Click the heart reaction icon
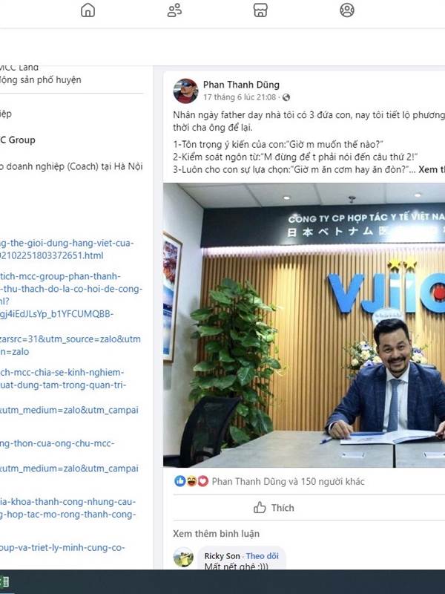The image size is (445, 594). pos(202,481)
